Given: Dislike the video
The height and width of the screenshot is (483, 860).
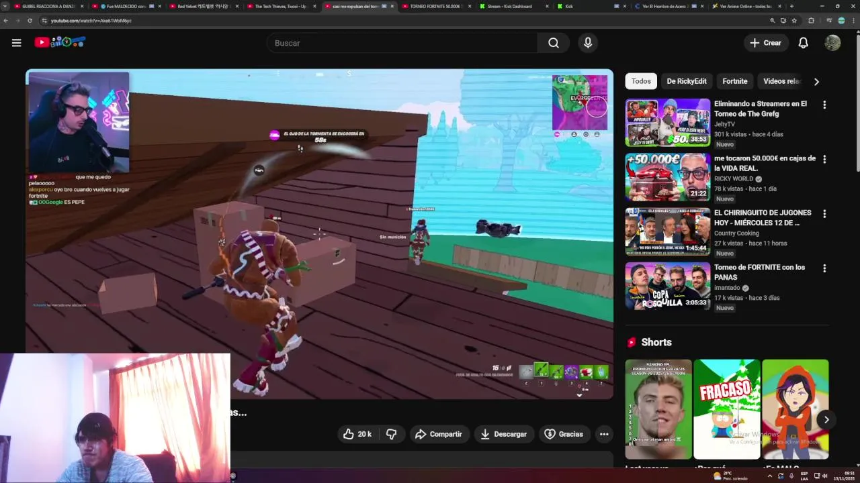Looking at the screenshot, I should pos(391,434).
